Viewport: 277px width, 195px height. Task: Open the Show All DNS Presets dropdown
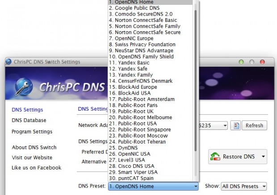pyautogui.click(x=244, y=187)
